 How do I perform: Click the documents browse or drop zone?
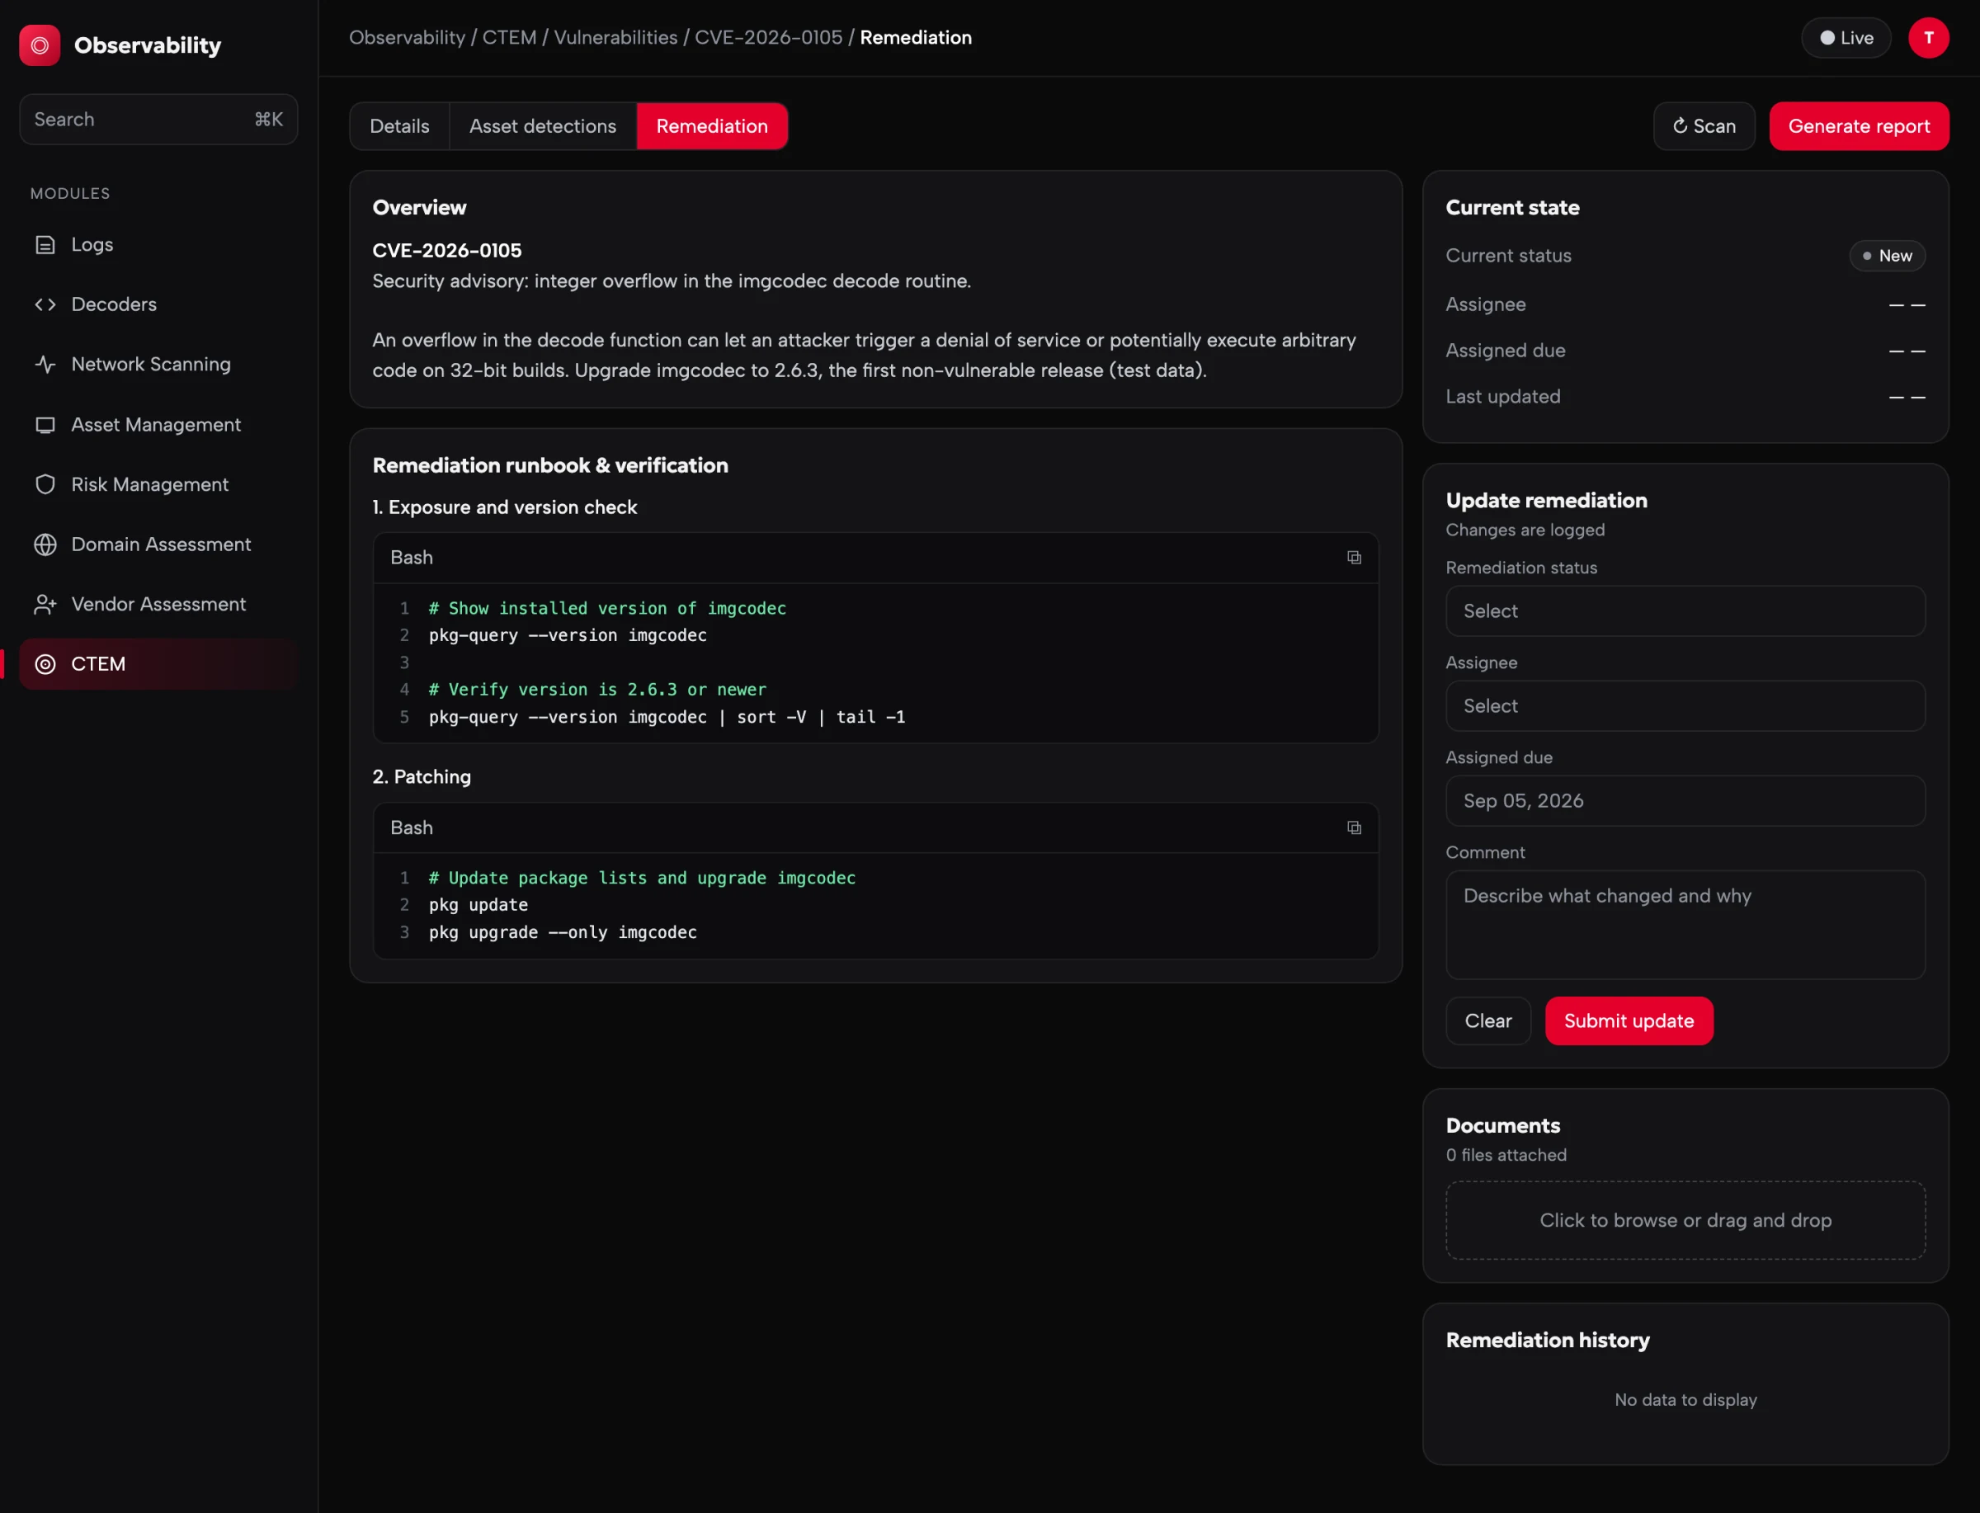coord(1685,1220)
